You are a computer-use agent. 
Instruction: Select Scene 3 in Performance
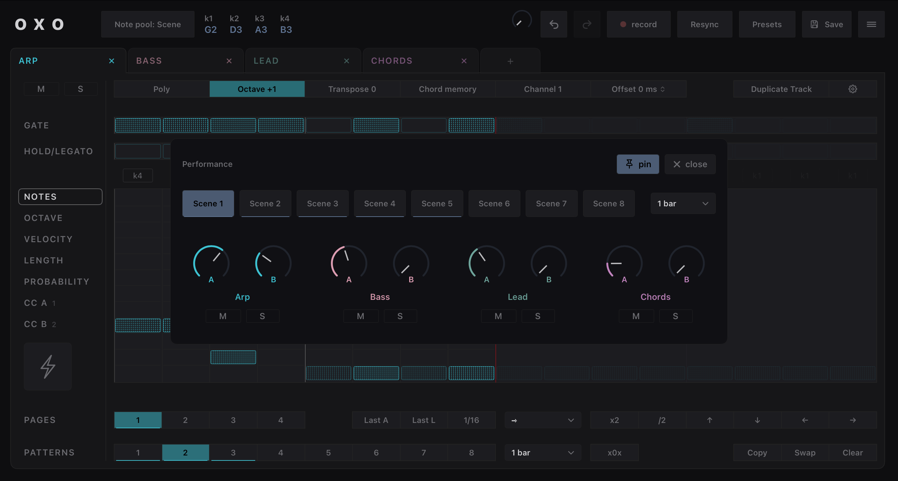pos(323,204)
